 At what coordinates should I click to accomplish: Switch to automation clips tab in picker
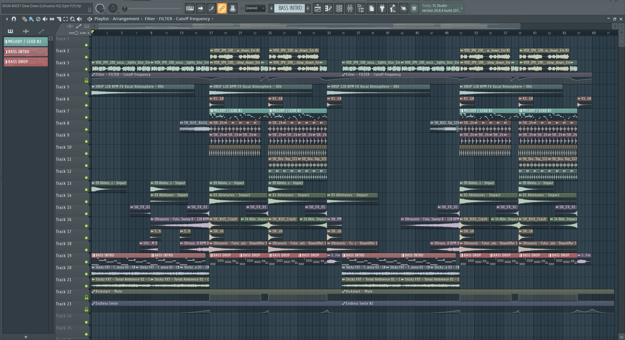click(41, 31)
